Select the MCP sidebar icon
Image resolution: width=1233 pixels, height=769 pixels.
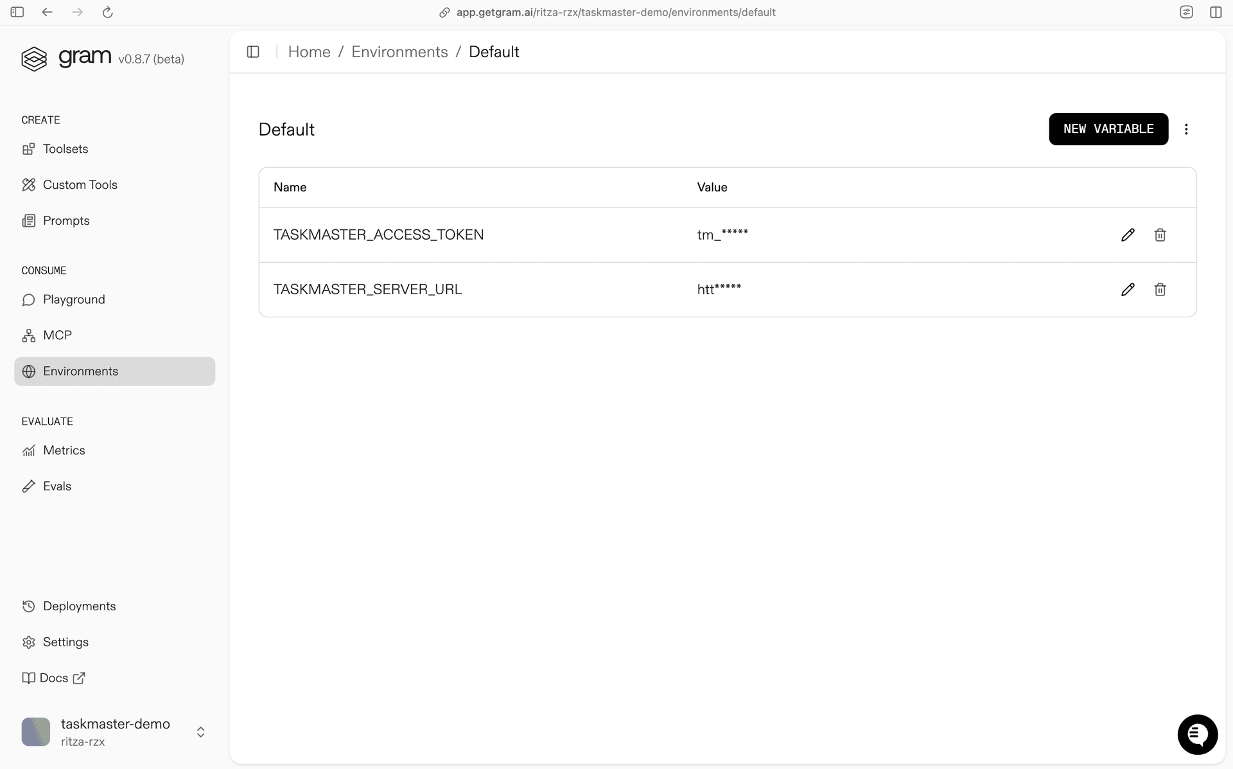click(28, 335)
